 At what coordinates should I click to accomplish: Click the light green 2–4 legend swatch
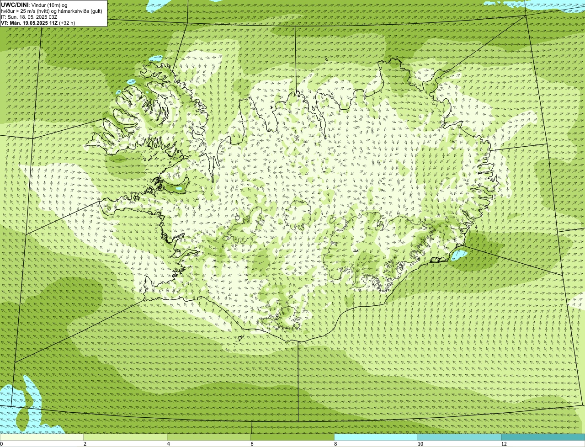click(126, 437)
